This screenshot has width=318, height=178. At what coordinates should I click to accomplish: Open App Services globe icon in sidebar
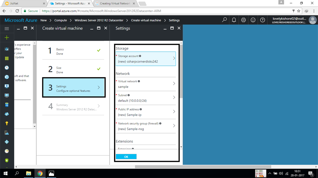pos(7,77)
